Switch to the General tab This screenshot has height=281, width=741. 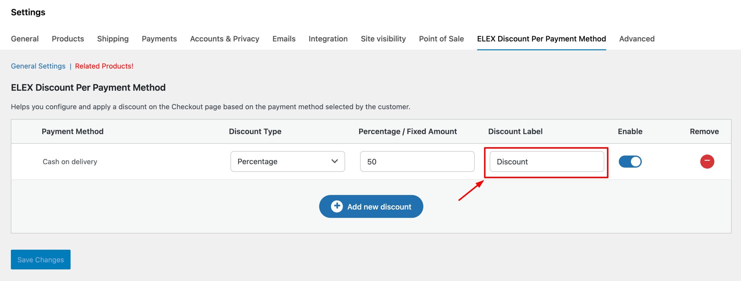(25, 39)
